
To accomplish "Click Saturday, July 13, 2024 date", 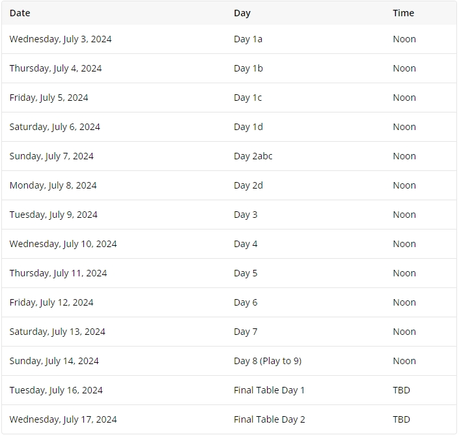I will [57, 332].
